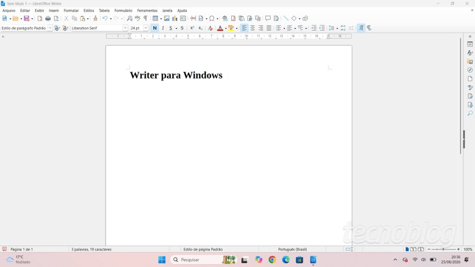Click 100% zoom level status
475x267 pixels.
tap(468, 250)
